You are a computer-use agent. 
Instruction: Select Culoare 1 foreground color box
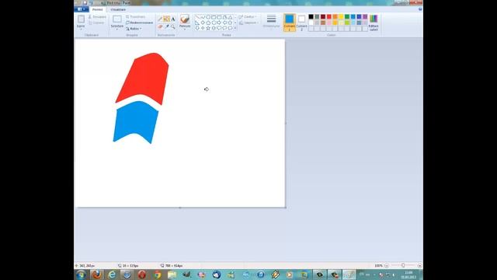pos(290,23)
